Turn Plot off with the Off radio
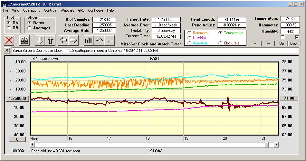Screen dimensions: 306x161 tap(9, 28)
